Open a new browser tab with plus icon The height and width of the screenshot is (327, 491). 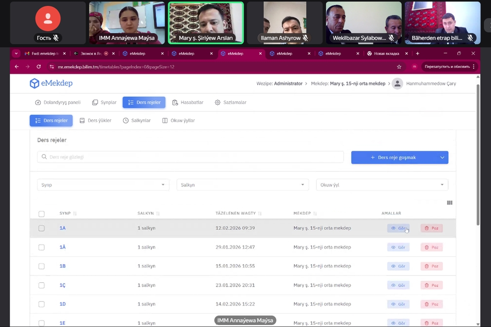click(417, 54)
